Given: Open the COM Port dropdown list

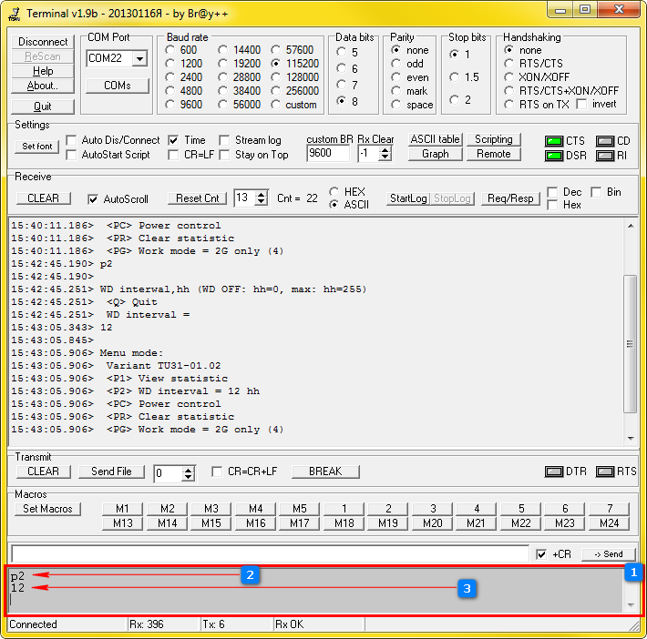Looking at the screenshot, I should (139, 59).
